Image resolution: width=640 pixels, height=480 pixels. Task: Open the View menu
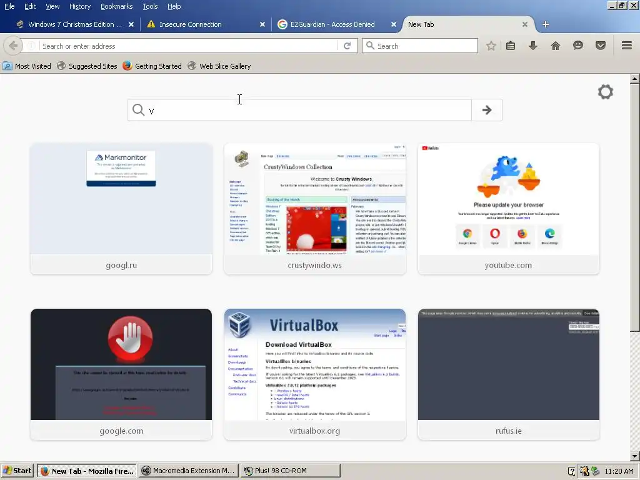pyautogui.click(x=52, y=6)
